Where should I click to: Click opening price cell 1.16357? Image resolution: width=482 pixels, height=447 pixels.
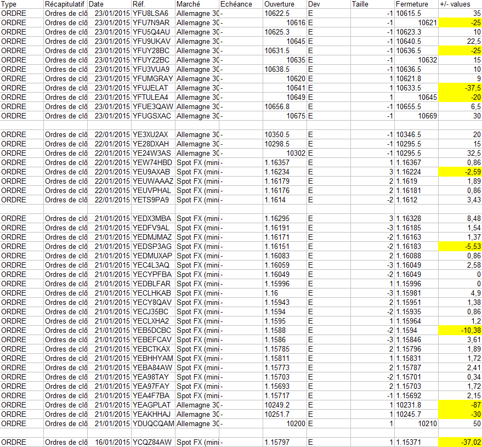coord(285,163)
